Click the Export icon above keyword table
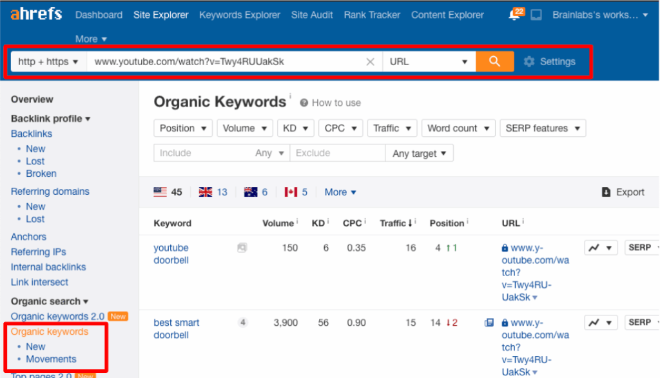The image size is (660, 378). pos(607,192)
